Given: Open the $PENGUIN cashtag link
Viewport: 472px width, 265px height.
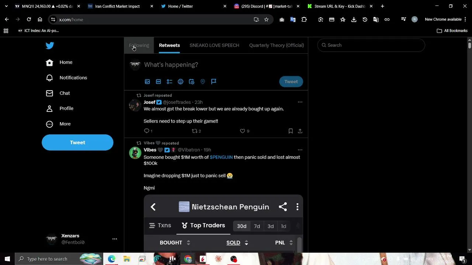Looking at the screenshot, I should [221, 157].
